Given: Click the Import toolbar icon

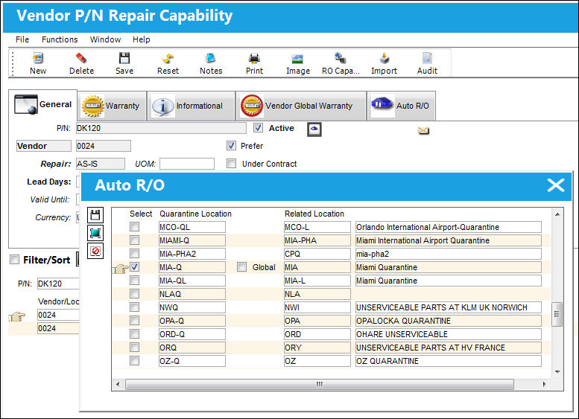Looking at the screenshot, I should [384, 63].
